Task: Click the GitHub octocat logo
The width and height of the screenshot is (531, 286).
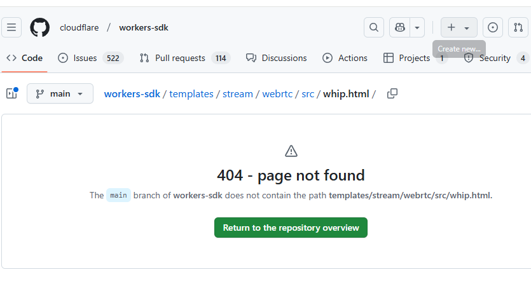Action: coord(39,27)
